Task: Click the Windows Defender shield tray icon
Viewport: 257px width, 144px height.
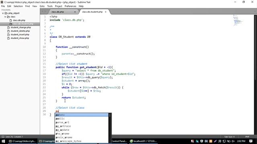Action: [x=202, y=141]
